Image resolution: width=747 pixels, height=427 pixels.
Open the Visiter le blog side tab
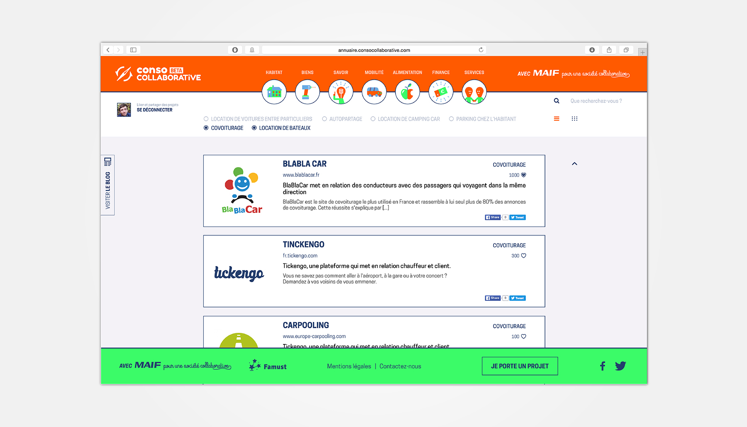(107, 185)
